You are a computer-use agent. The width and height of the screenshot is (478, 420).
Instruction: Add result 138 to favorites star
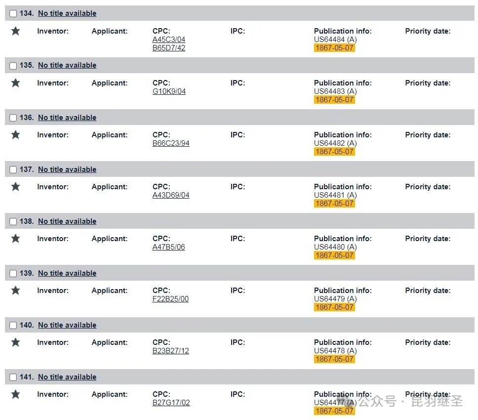pos(15,238)
